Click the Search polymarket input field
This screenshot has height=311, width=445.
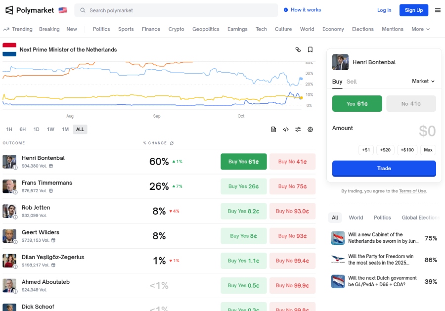(178, 10)
